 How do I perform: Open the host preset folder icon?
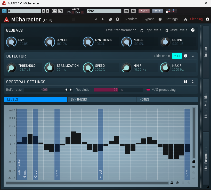(x=54, y=11)
